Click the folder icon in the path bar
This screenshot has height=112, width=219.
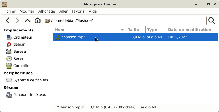pyautogui.click(x=47, y=20)
